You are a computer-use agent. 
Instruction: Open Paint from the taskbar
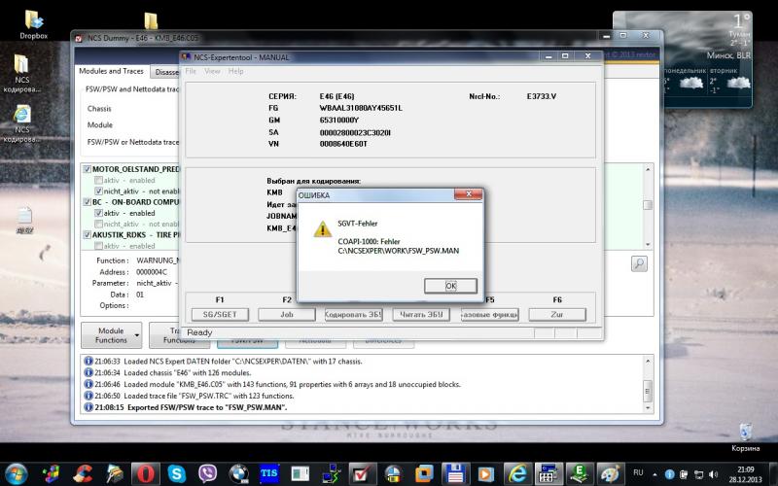[610, 473]
